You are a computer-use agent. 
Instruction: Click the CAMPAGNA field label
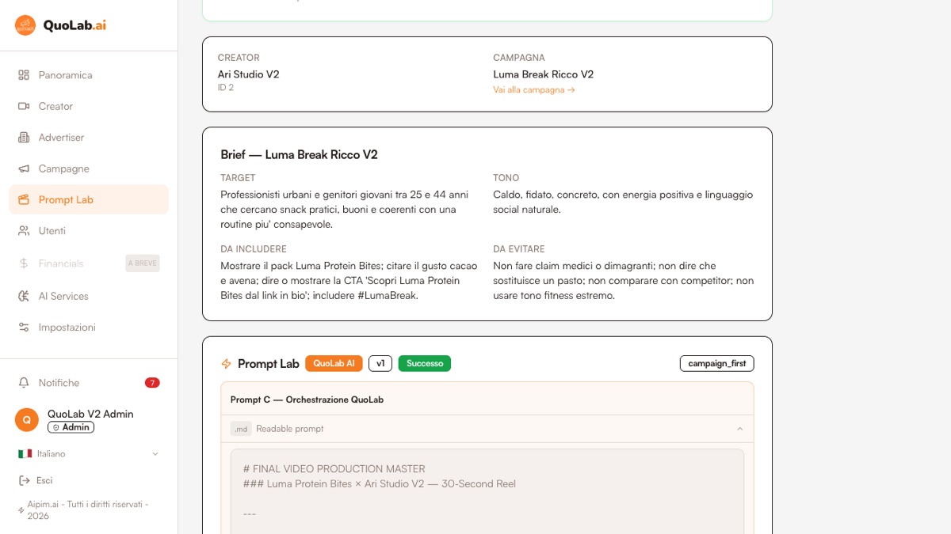519,58
